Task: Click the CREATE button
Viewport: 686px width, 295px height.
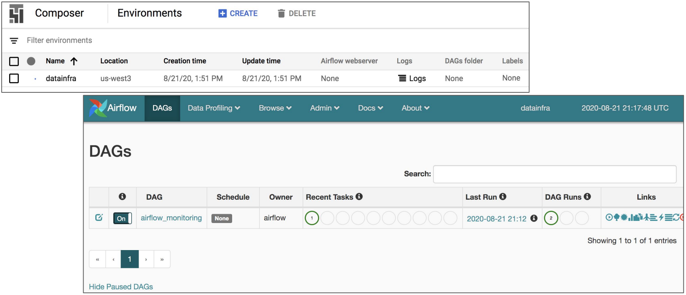Action: (x=238, y=14)
